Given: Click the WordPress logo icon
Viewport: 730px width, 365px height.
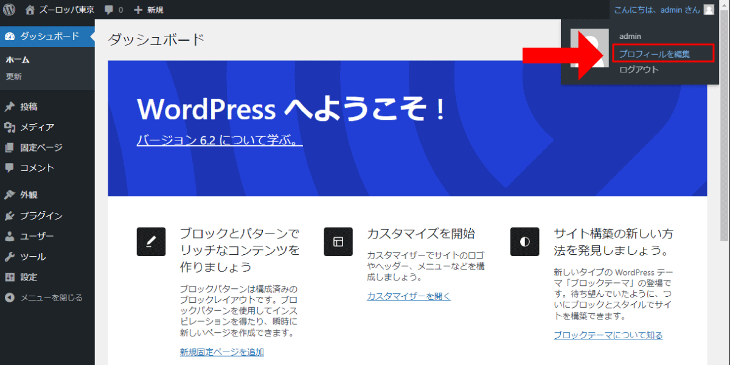Looking at the screenshot, I should coord(9,10).
